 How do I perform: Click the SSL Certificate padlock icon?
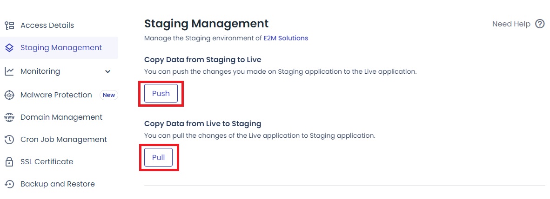tap(9, 162)
